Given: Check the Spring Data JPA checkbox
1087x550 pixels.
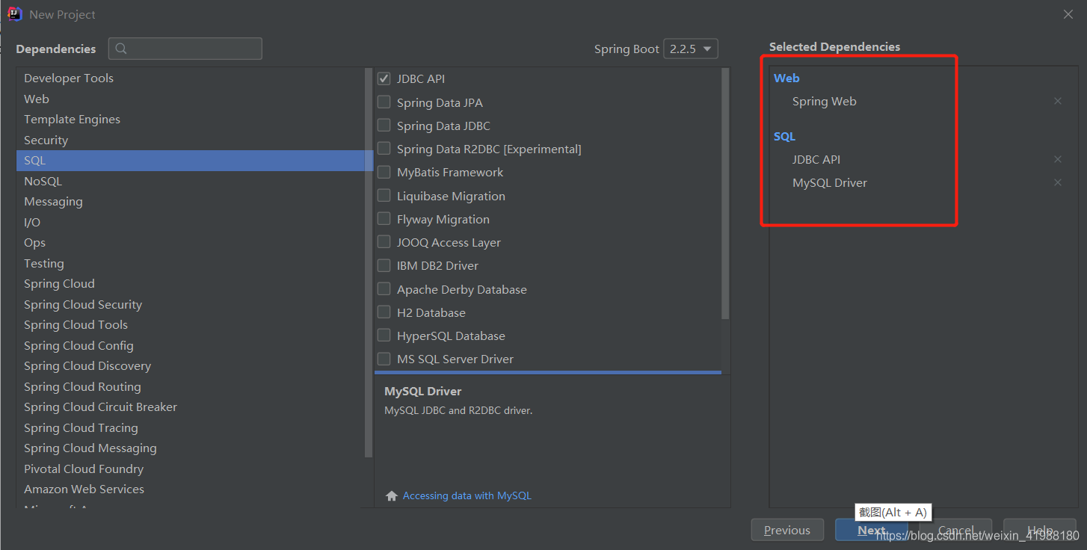Looking at the screenshot, I should click(384, 102).
